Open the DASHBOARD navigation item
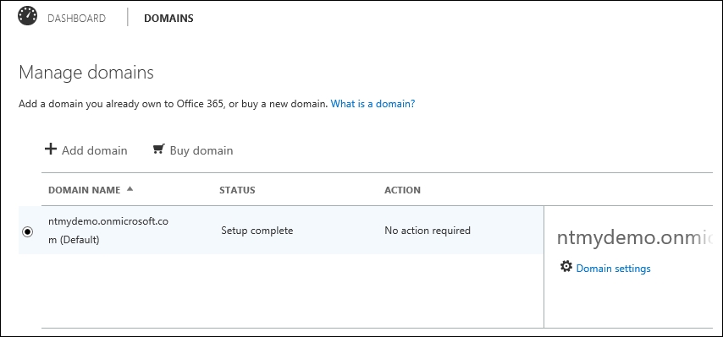Viewport: 723px width, 337px height. 76,19
